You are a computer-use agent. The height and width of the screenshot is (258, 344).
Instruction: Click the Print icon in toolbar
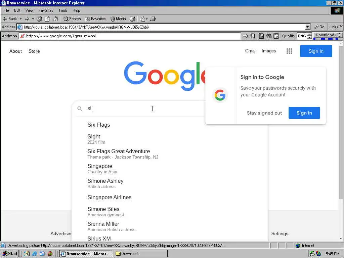click(153, 19)
